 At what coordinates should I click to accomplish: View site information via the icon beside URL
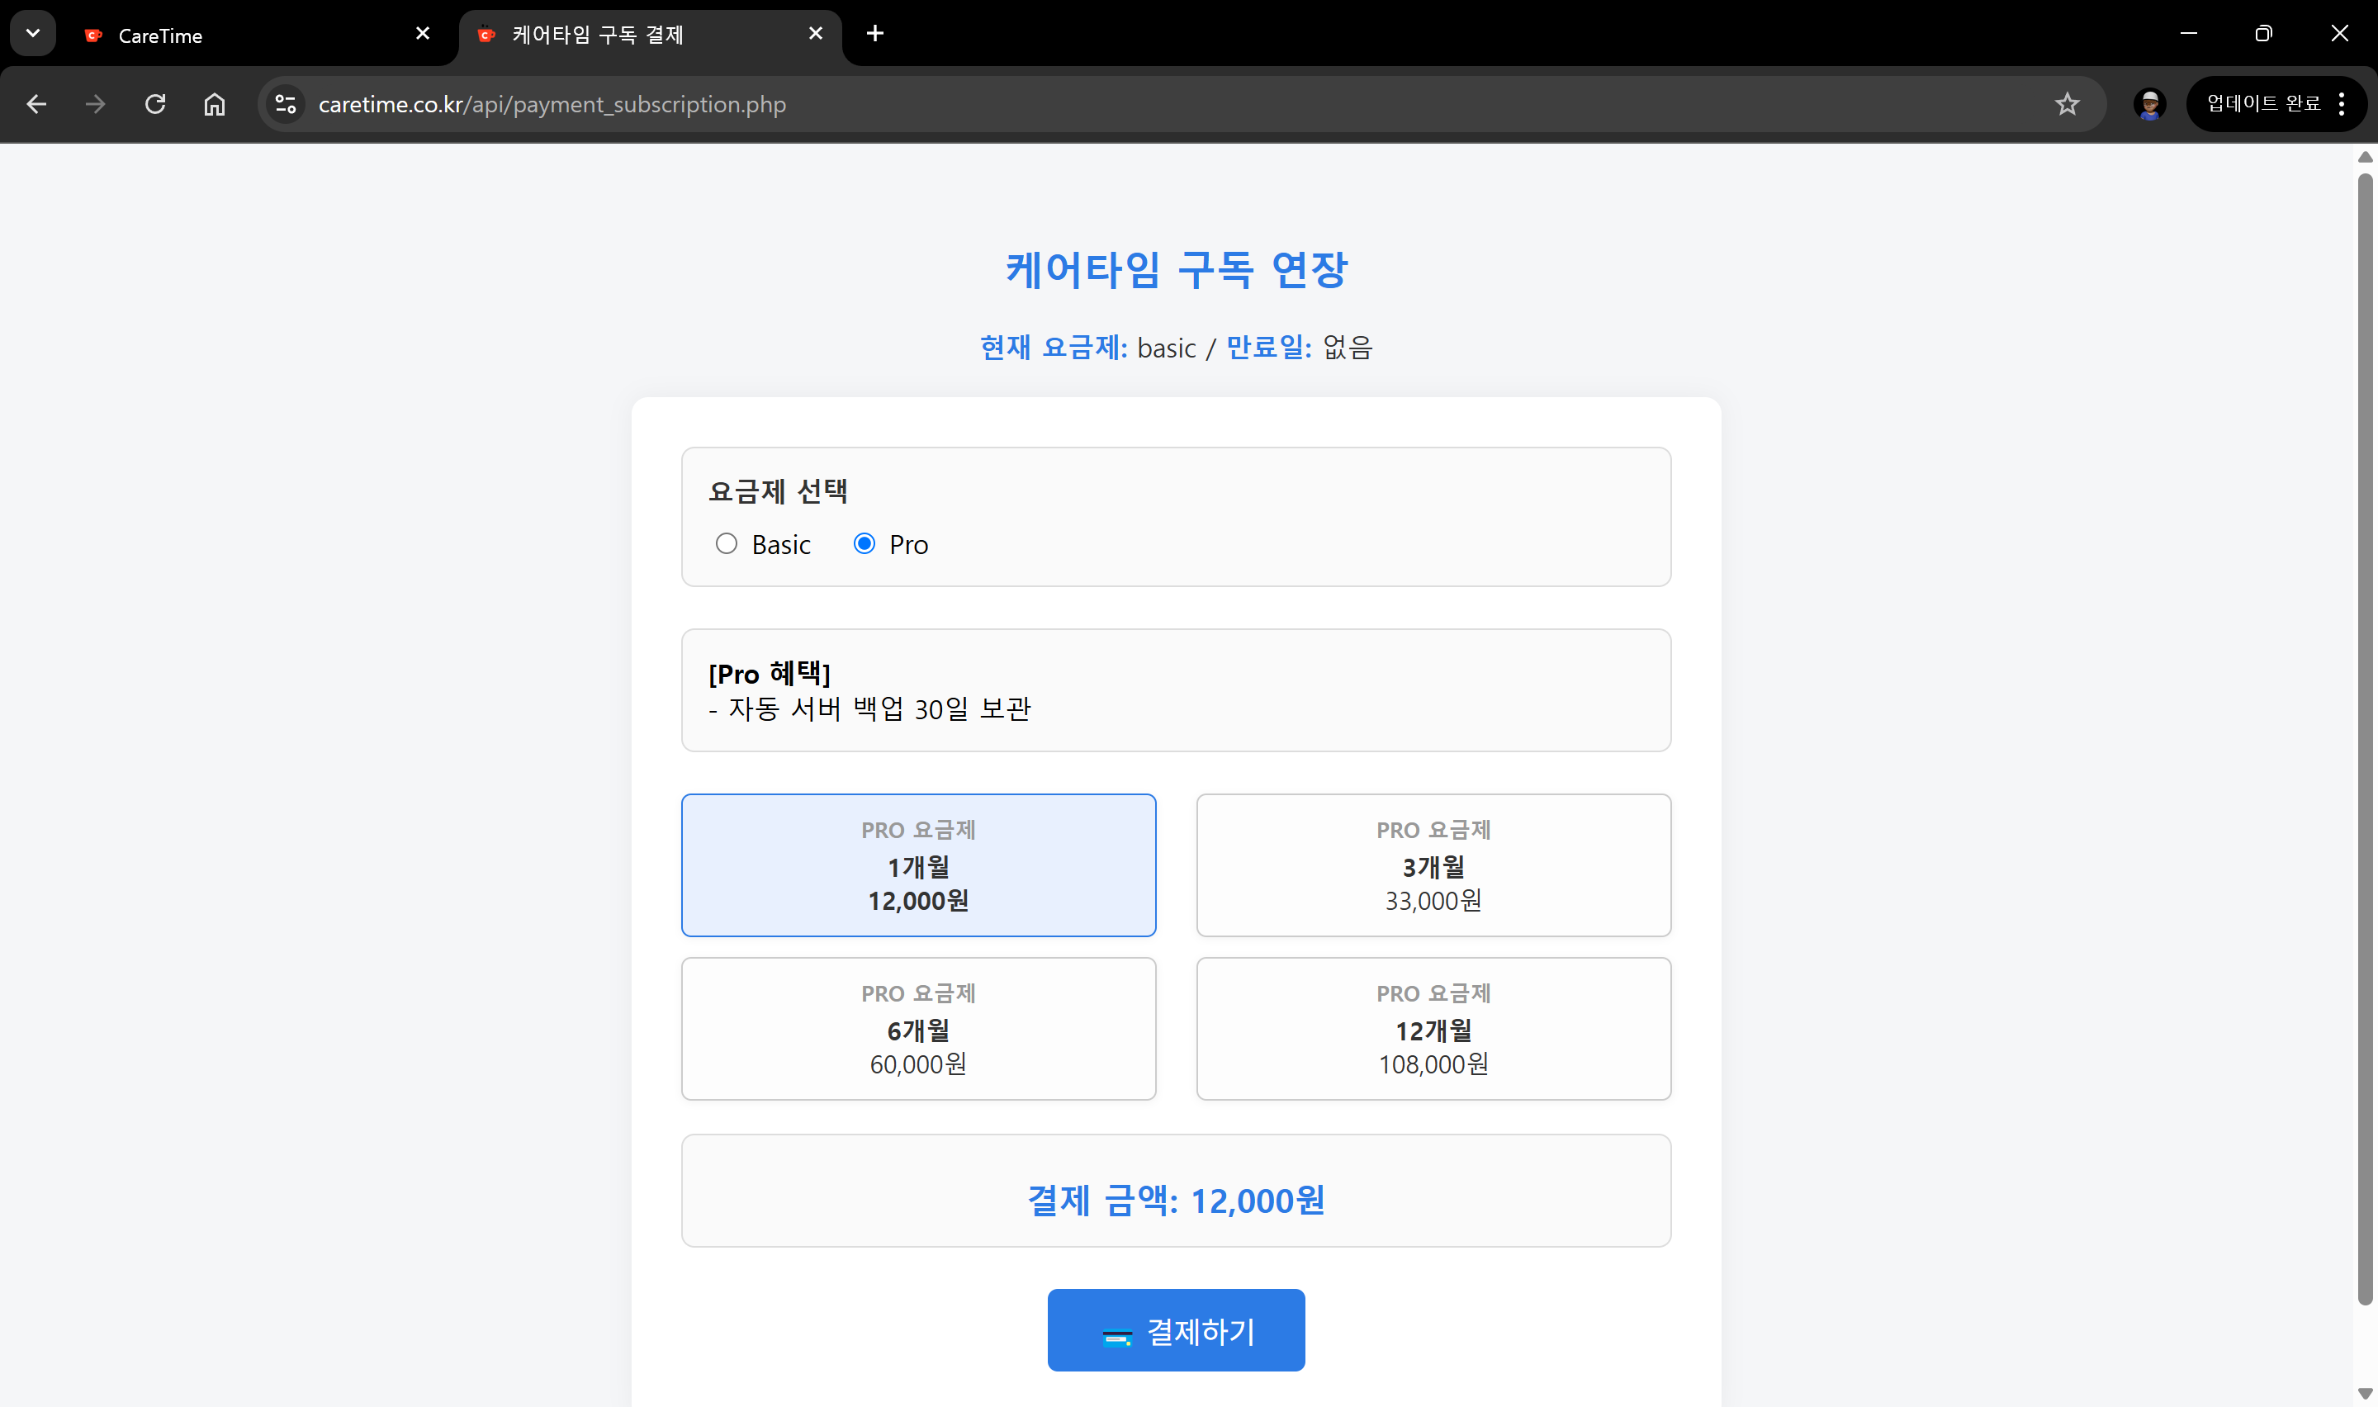(284, 104)
